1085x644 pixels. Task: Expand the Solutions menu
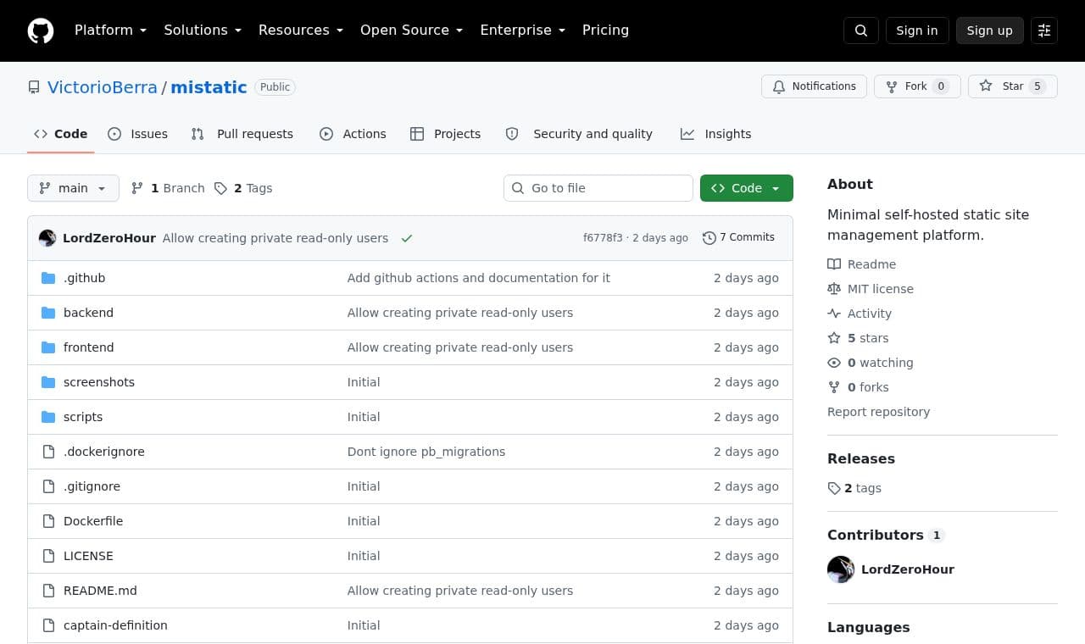(203, 30)
